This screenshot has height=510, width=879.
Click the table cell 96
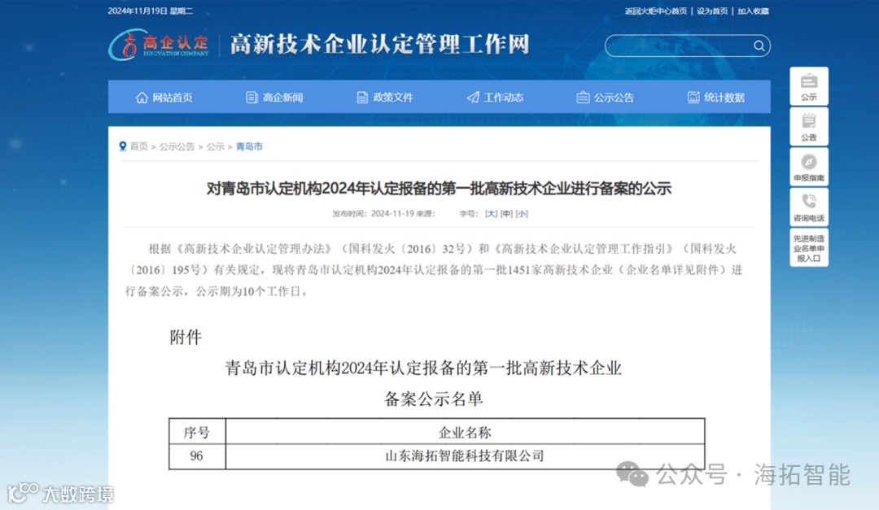coord(196,456)
